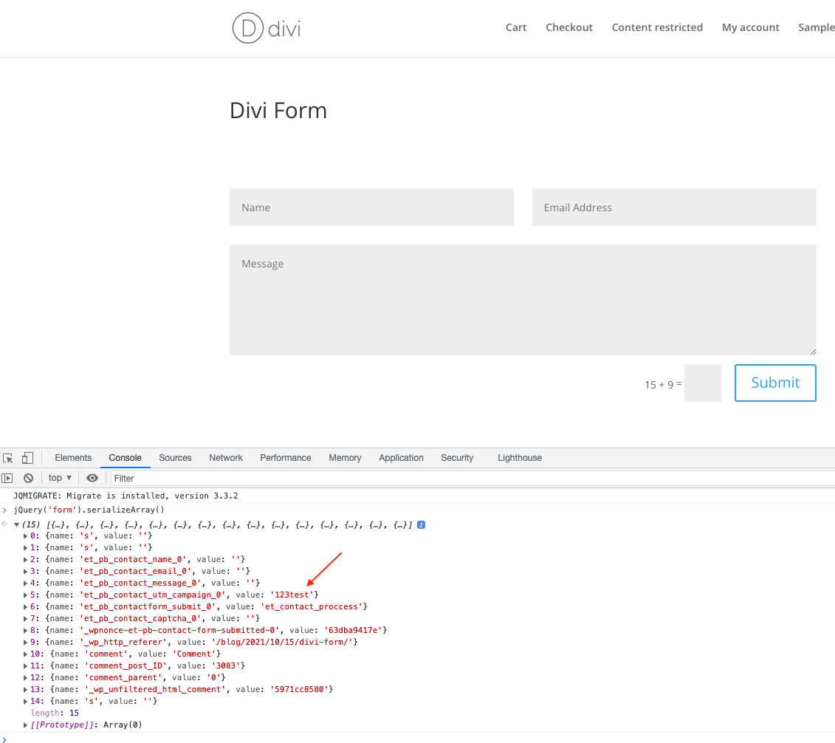Click the blue info badge beside array output
The height and width of the screenshot is (743, 835).
(421, 524)
